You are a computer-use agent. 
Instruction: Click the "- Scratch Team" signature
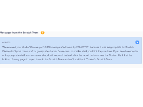click(104, 59)
